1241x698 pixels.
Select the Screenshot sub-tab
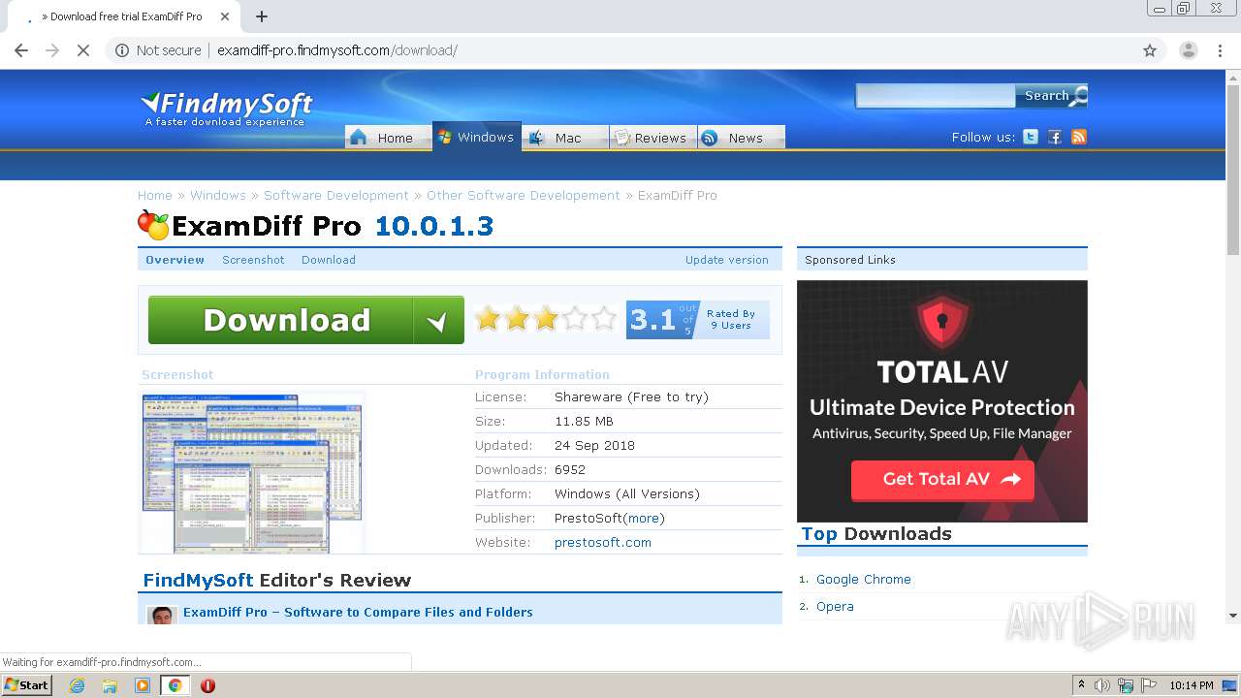[253, 260]
